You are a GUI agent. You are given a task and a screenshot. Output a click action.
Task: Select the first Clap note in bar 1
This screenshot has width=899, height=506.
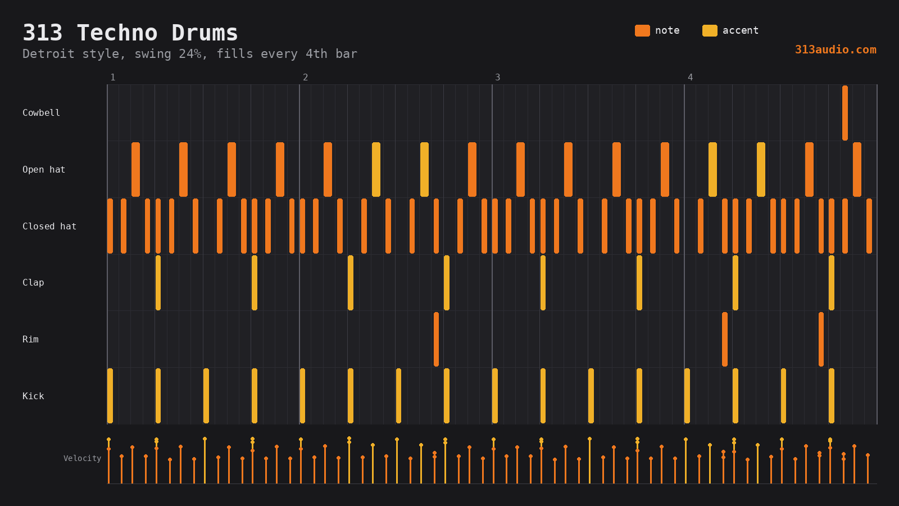(158, 283)
